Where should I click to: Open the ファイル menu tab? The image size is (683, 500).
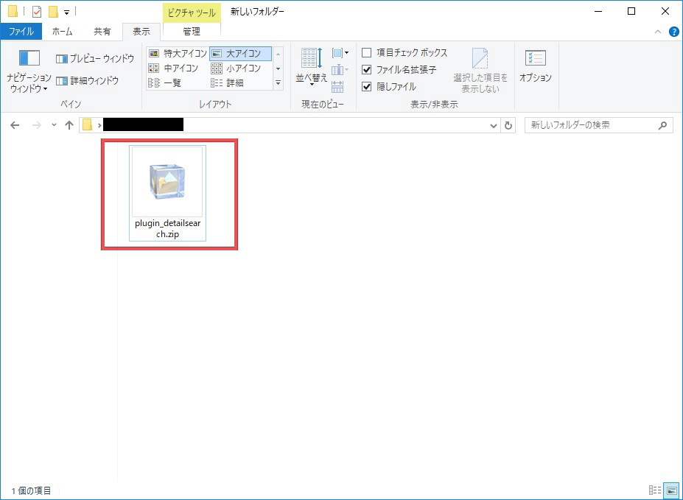click(21, 32)
